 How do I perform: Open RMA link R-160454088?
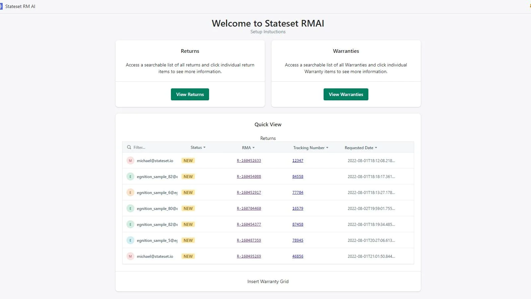(249, 176)
